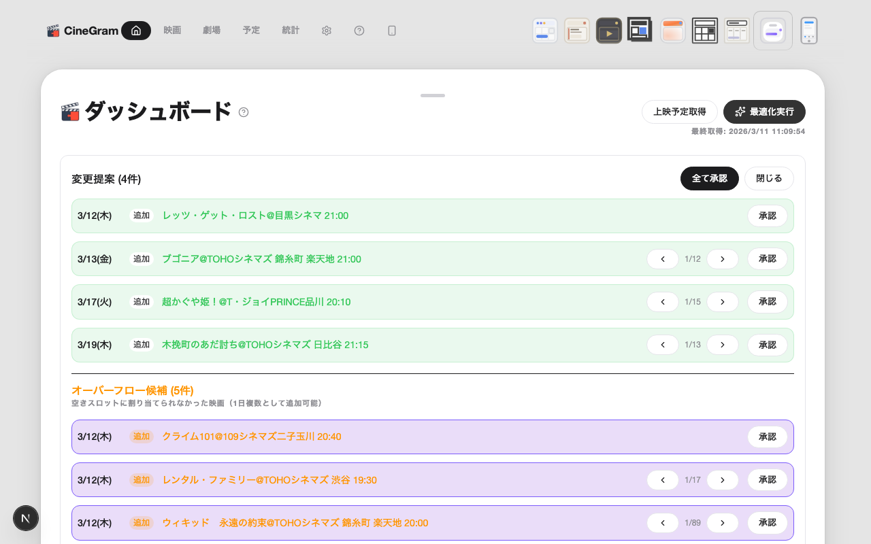
Task: Show the next candidate for ブゴニア on 3/13
Action: click(722, 258)
